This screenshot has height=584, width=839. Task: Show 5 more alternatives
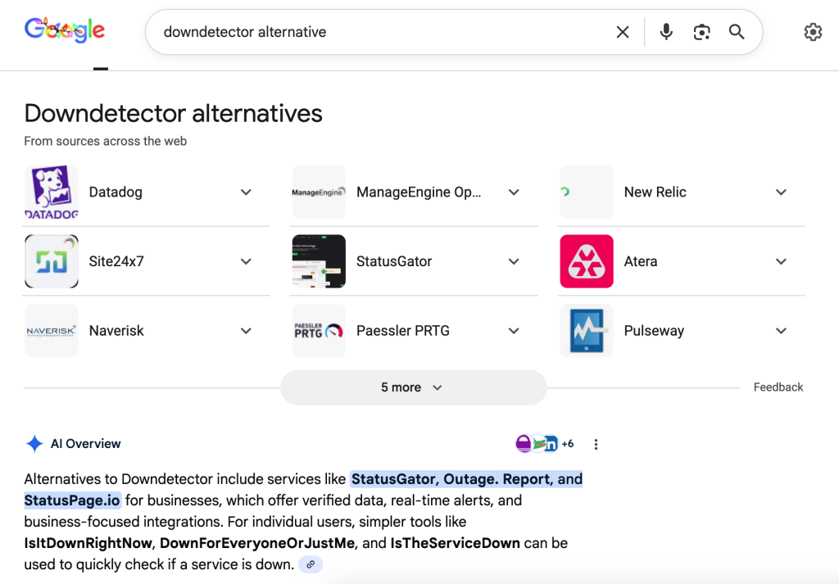pyautogui.click(x=413, y=387)
